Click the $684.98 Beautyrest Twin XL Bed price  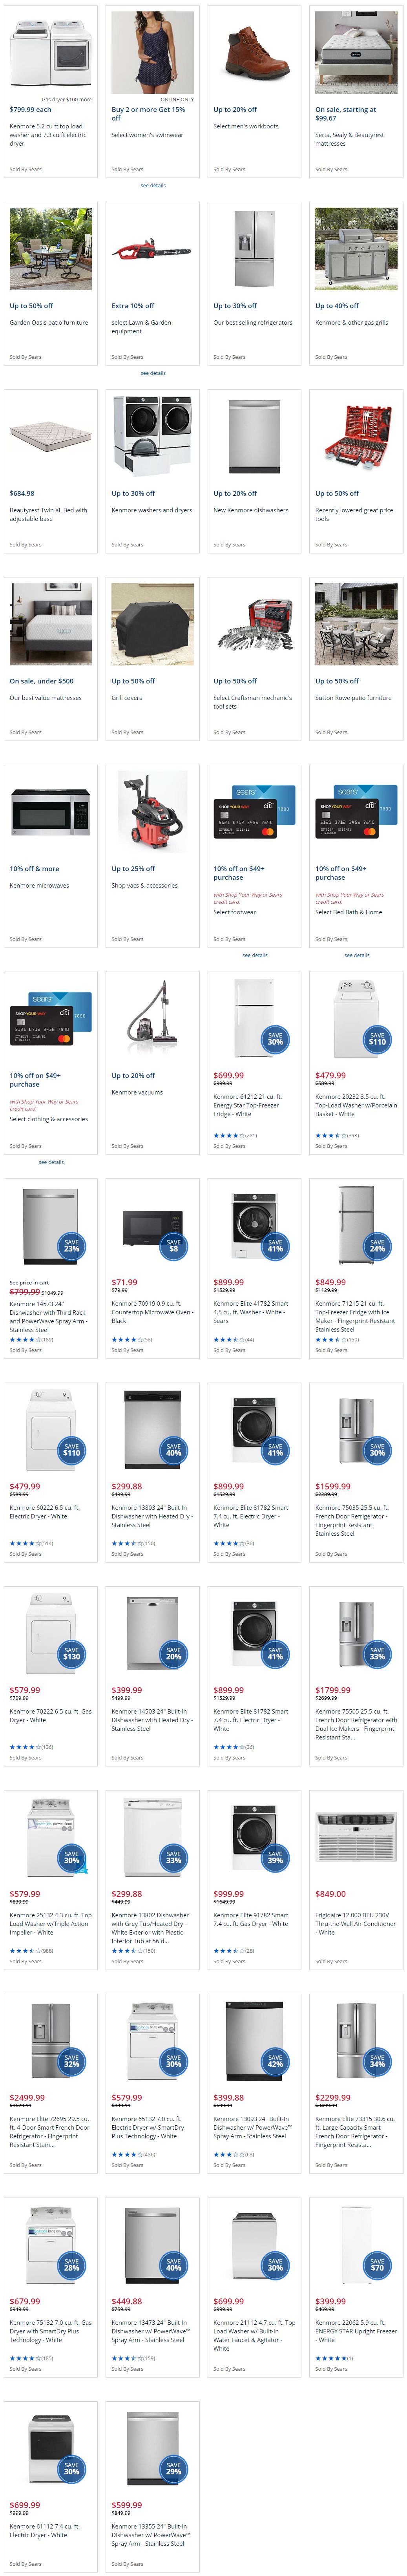click(x=22, y=493)
